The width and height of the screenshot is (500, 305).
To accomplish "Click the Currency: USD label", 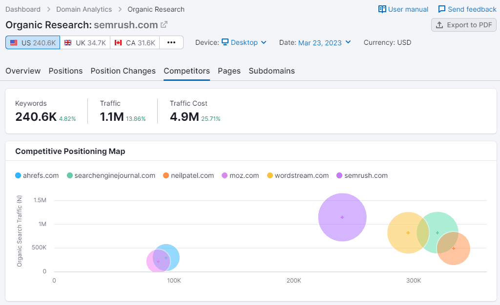I will (x=387, y=42).
